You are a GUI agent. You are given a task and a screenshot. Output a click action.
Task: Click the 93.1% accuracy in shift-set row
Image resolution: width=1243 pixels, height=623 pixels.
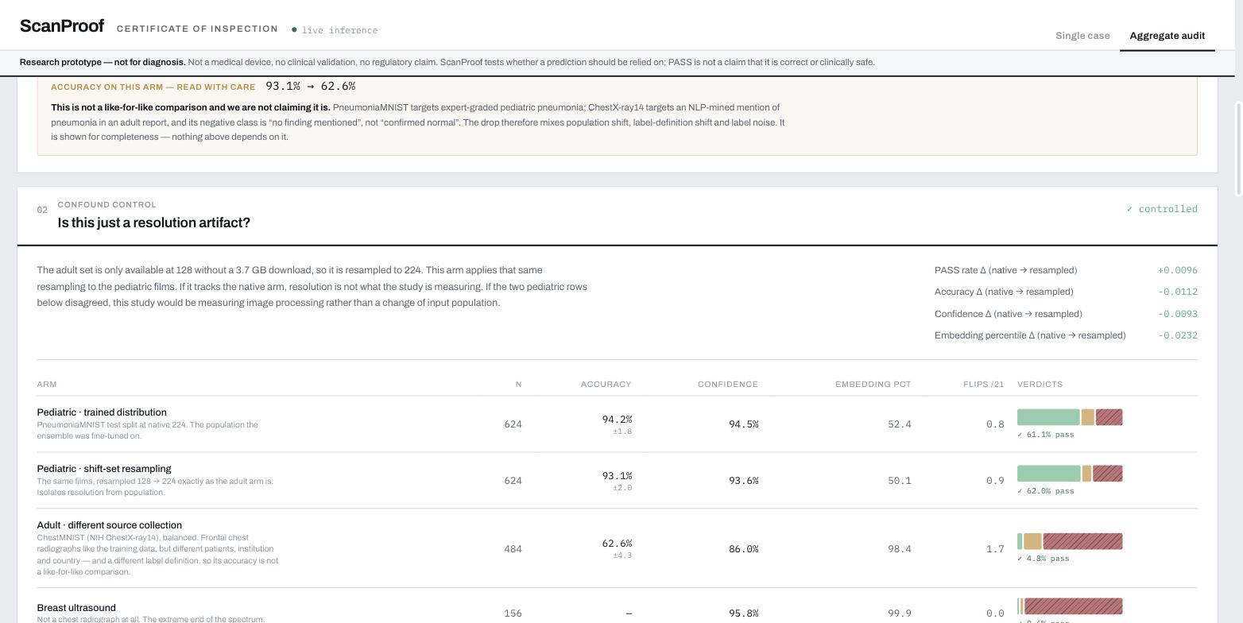617,476
